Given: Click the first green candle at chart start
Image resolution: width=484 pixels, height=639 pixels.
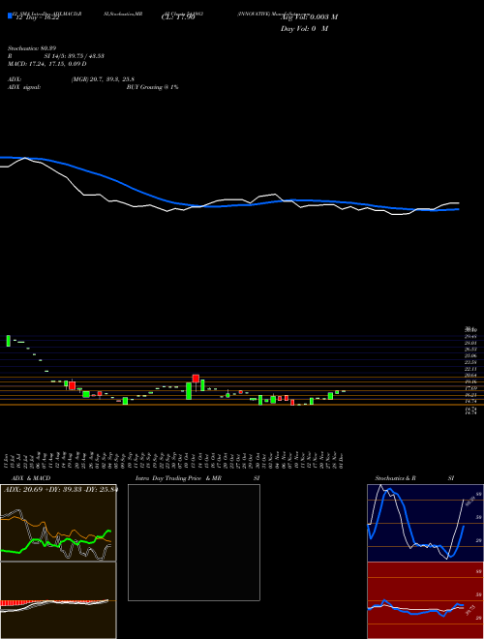Looking at the screenshot, I should pyautogui.click(x=8, y=341).
